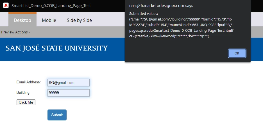Focus the Email Address input field
Viewport: 263px width, 121px height.
click(x=69, y=83)
